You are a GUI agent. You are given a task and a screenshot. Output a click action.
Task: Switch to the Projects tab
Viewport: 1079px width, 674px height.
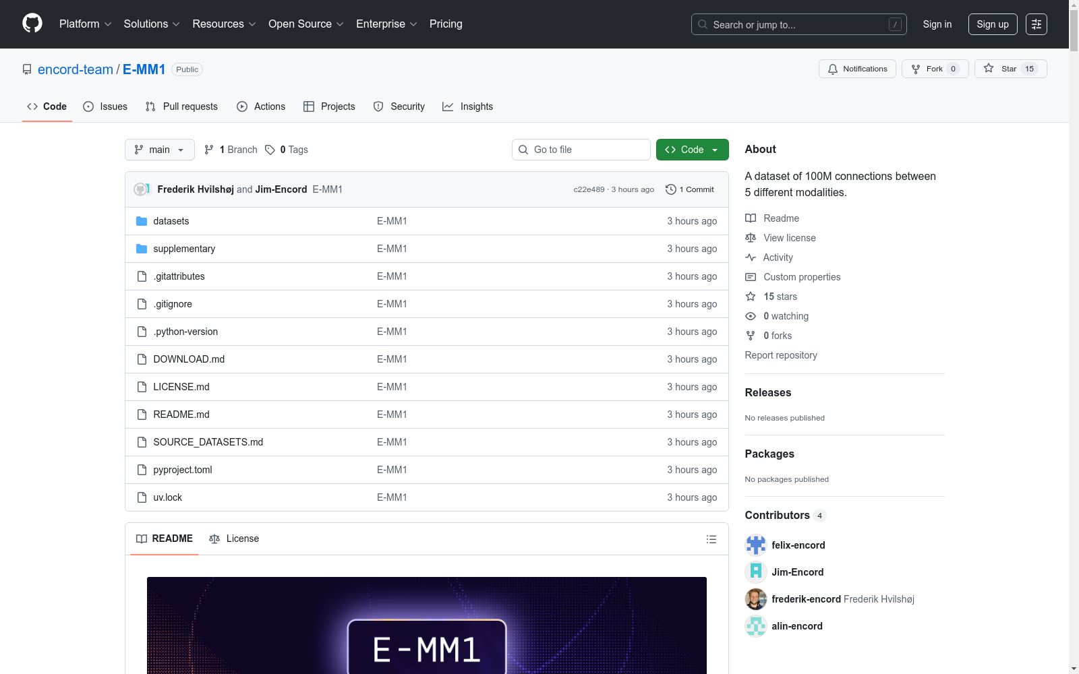(x=329, y=106)
